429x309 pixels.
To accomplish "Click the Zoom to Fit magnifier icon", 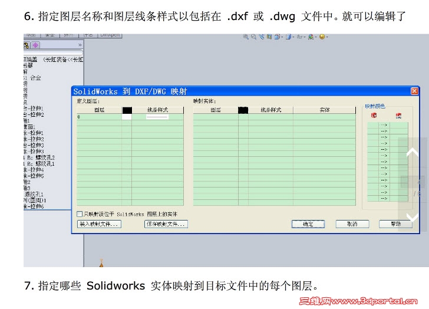I will point(246,37).
